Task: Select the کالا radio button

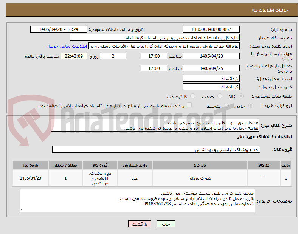Action: point(241,96)
